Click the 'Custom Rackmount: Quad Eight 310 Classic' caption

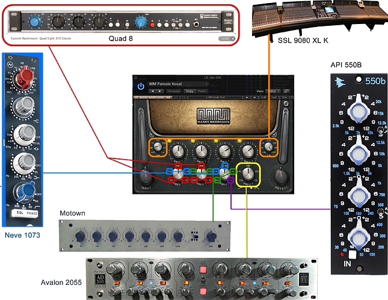pyautogui.click(x=41, y=38)
